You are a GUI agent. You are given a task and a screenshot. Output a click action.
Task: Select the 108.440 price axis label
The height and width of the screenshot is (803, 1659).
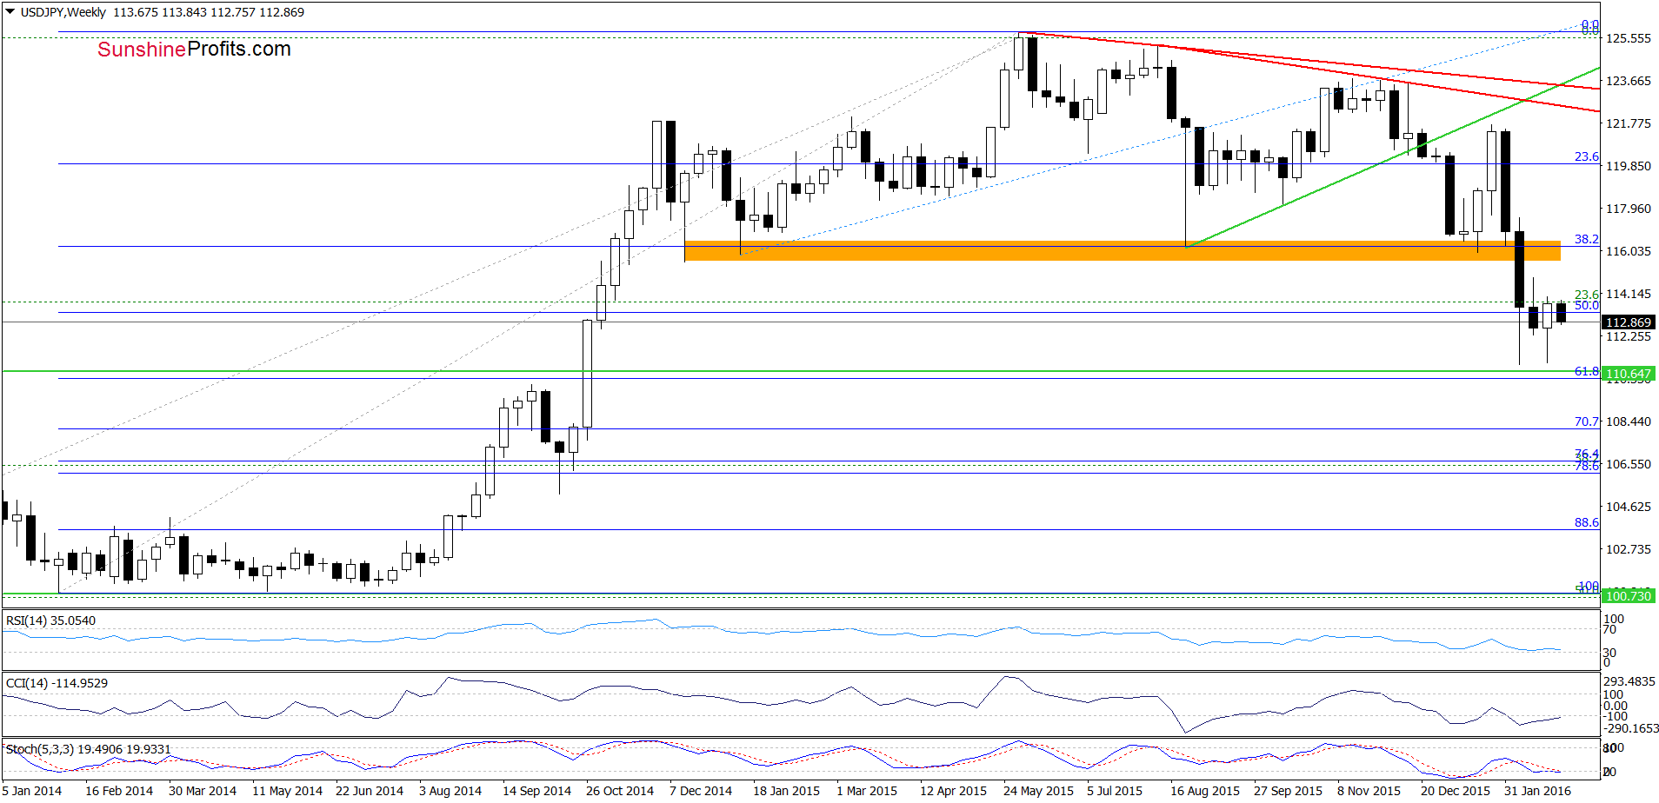(x=1629, y=421)
